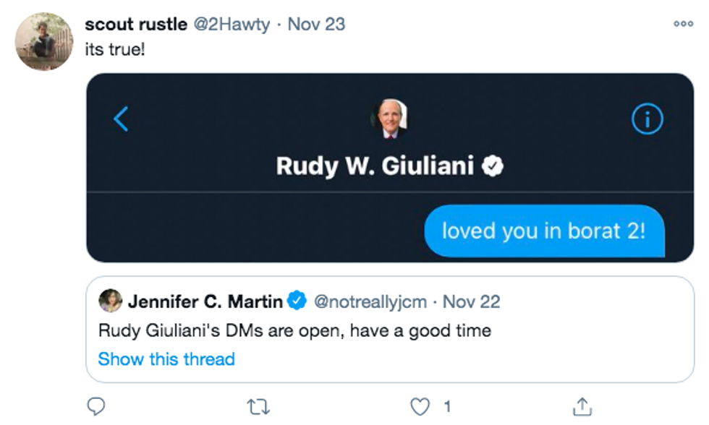
Task: Open the @2Hawty handle link
Action: tap(230, 24)
